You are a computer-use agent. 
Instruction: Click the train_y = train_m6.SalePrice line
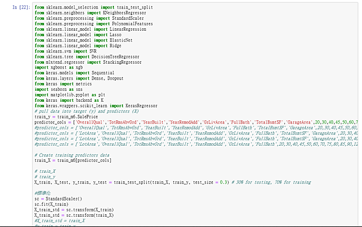[66, 117]
